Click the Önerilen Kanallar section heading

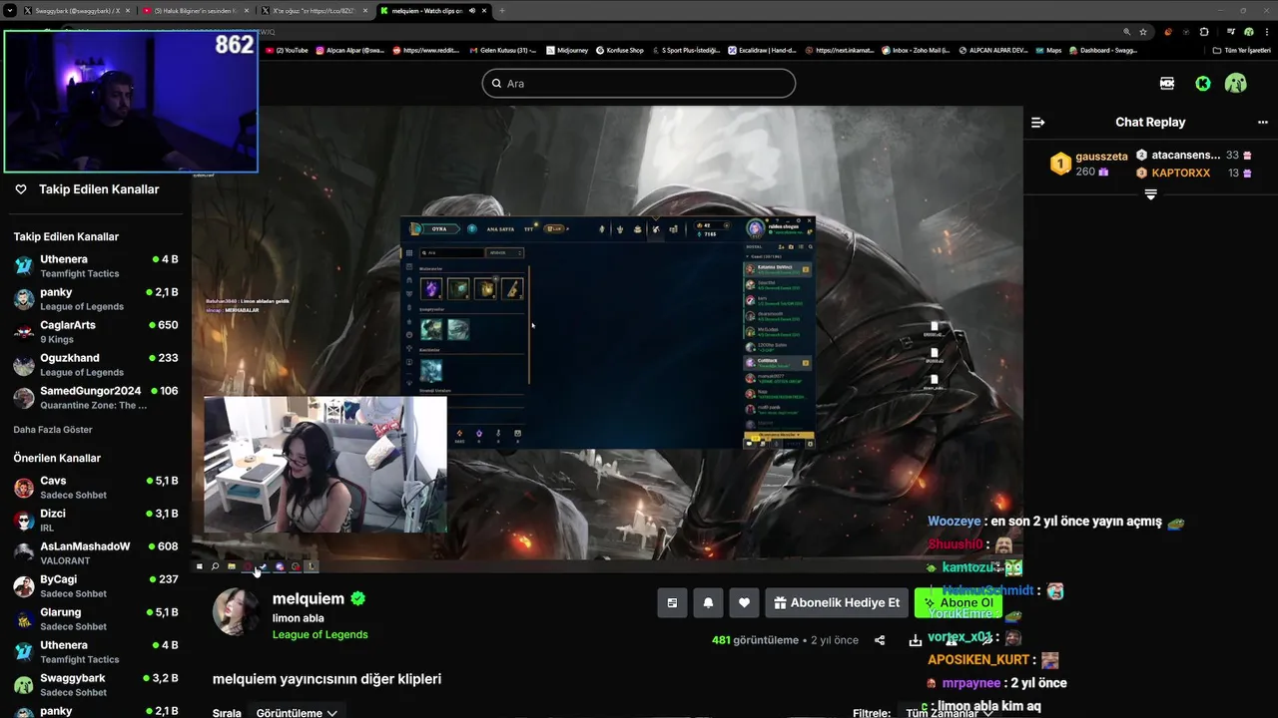click(x=57, y=458)
